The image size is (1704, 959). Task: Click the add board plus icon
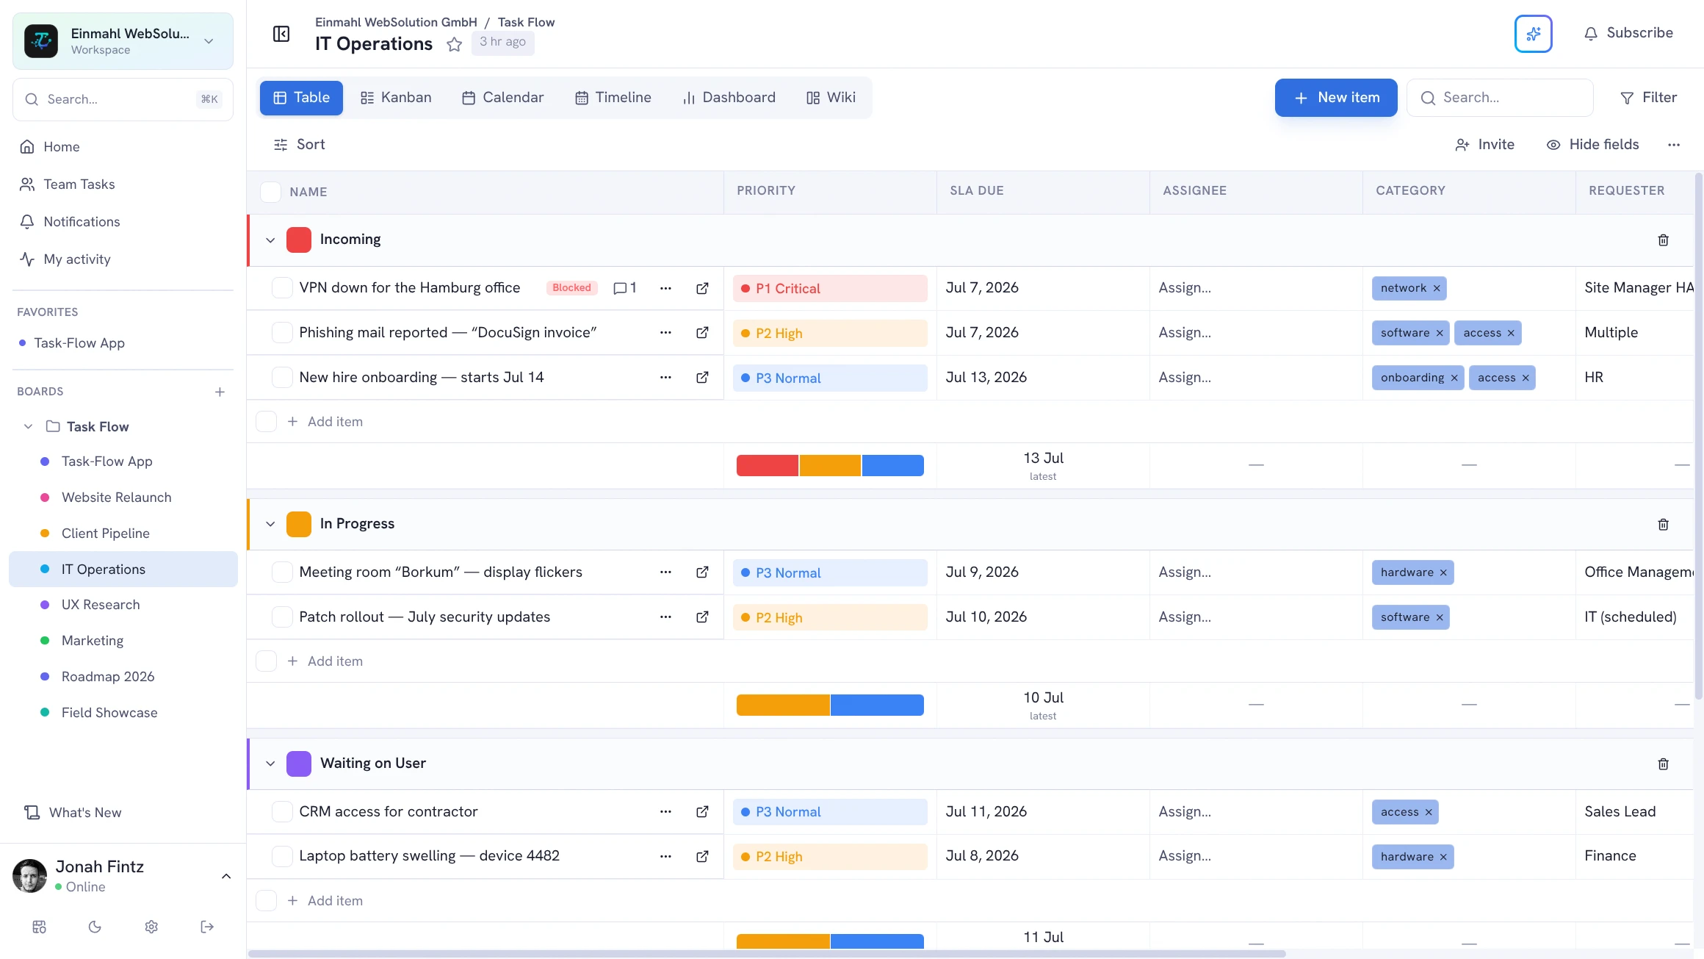220,392
